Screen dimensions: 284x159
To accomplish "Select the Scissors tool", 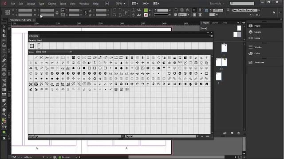I will [4, 80].
